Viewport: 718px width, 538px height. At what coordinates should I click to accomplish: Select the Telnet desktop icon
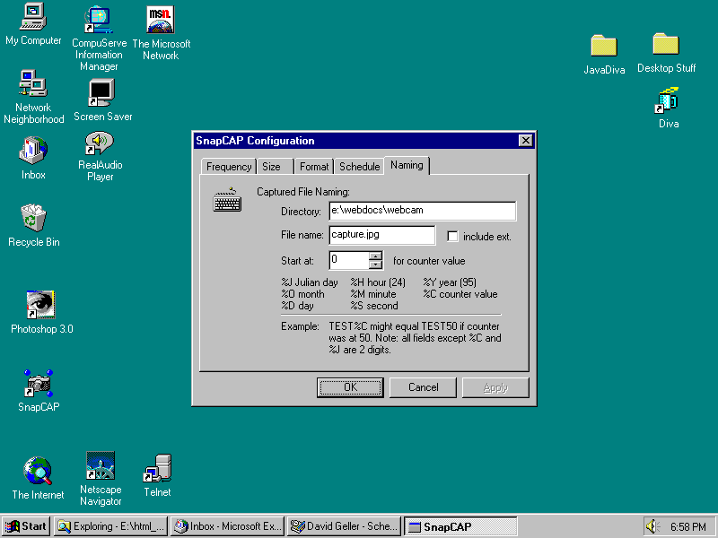[x=158, y=468]
